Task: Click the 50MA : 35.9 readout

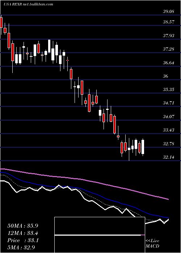Action: click(22, 226)
